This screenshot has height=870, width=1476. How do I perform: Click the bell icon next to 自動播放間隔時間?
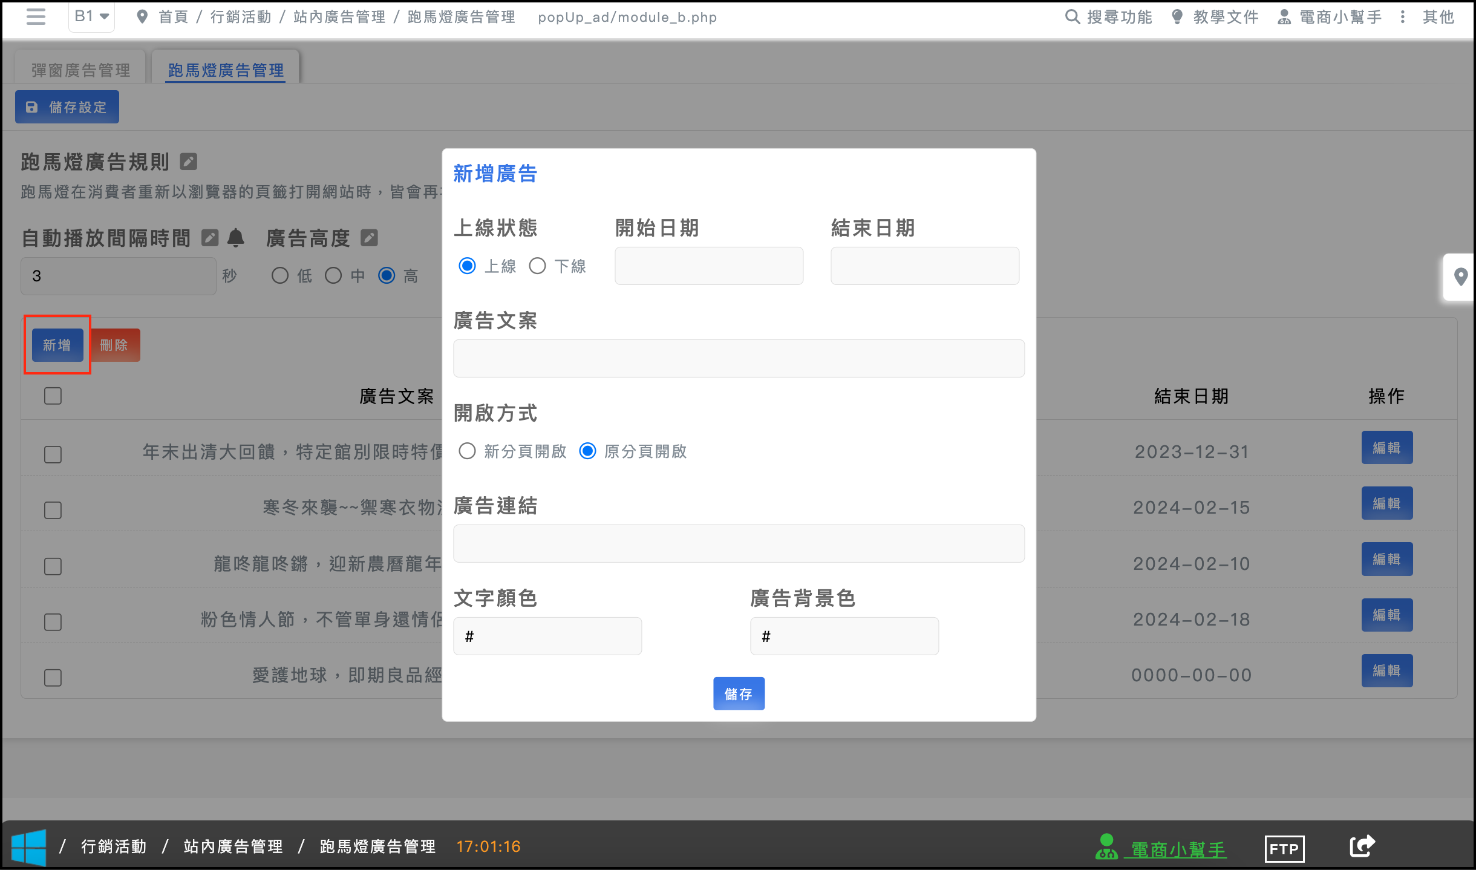[236, 238]
